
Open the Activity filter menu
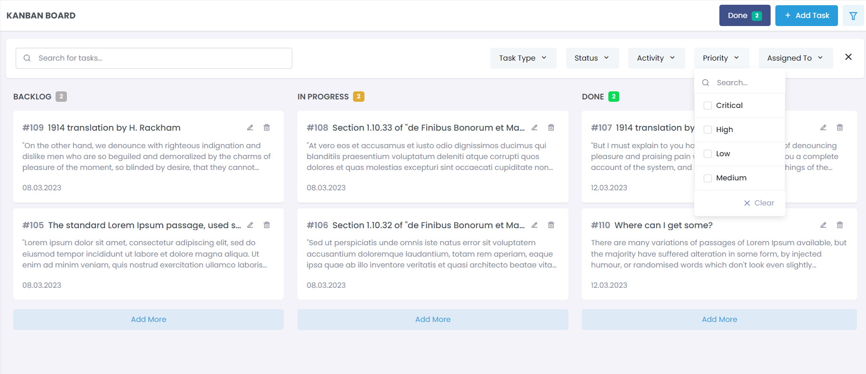[656, 58]
